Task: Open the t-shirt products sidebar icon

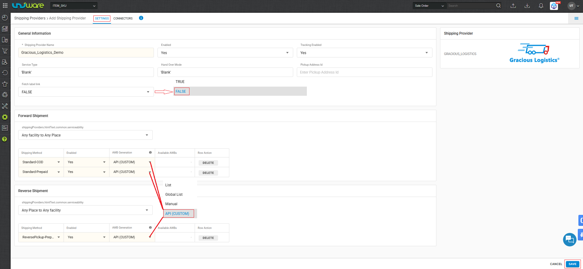Action: 5,84
